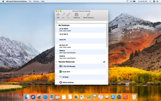Viewport: 161px width, 101px height.
Task: Open Preferences gear in toolbar
Action: [x=76, y=15]
